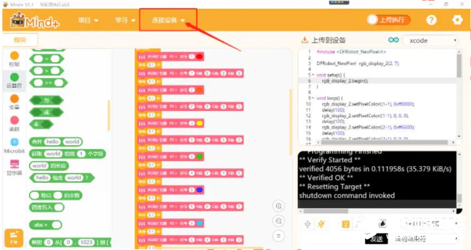Select the 除以 的余数 block
Image resolution: width=471 pixels, height=250 pixels.
(55, 195)
